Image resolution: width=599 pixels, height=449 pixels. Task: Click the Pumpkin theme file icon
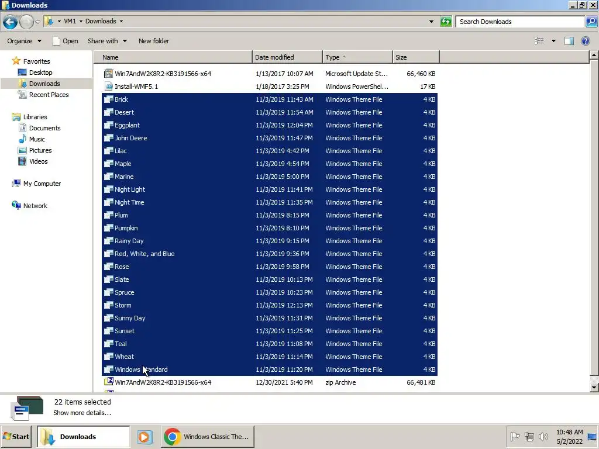(x=109, y=228)
